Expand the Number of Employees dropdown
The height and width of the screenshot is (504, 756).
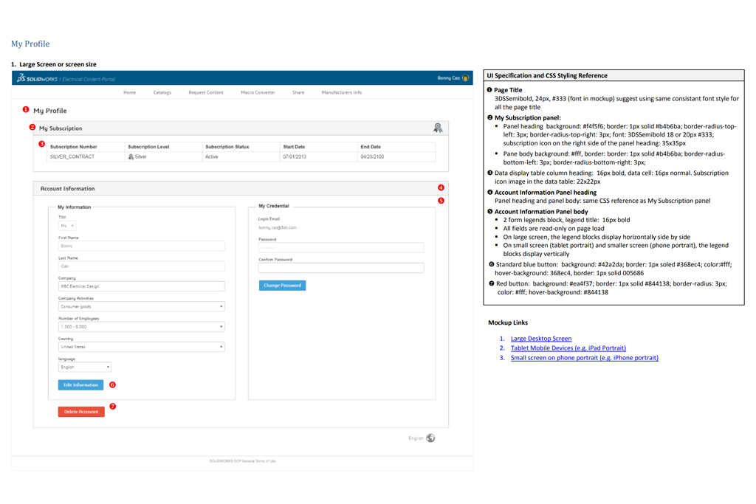click(141, 327)
